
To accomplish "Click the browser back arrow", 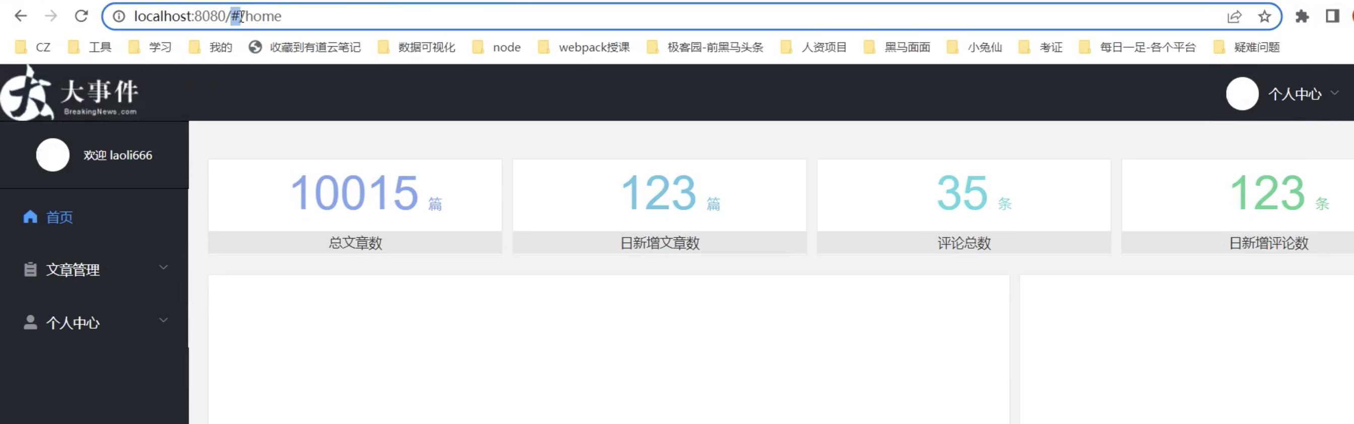I will click(21, 16).
